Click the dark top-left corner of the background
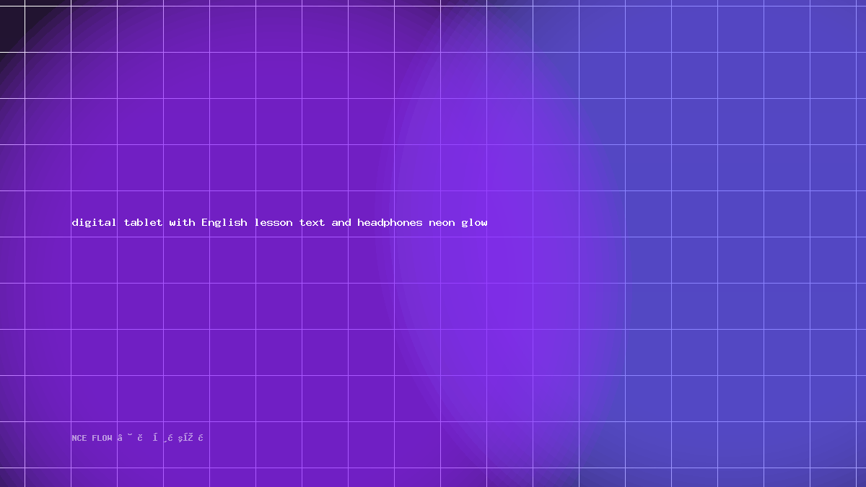This screenshot has height=487, width=866. (10, 22)
